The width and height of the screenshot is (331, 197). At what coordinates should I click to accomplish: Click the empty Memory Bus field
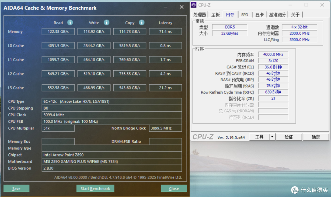[x=58, y=141]
